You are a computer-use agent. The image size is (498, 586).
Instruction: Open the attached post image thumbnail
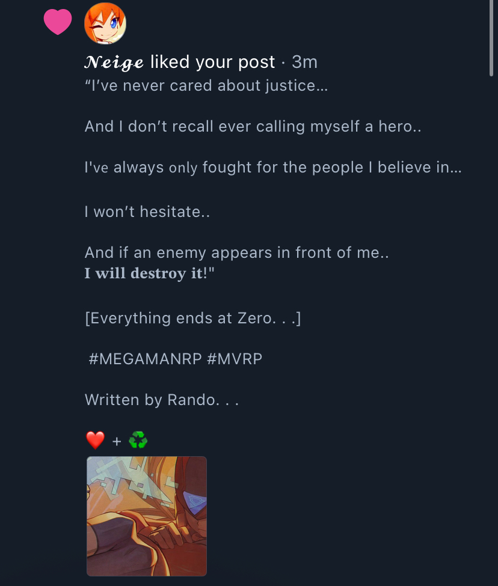[147, 516]
